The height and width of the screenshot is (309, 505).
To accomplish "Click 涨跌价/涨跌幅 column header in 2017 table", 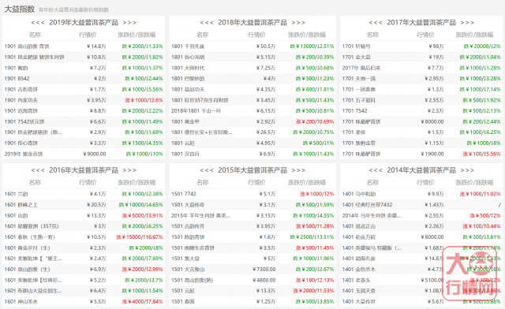I will [x=474, y=35].
